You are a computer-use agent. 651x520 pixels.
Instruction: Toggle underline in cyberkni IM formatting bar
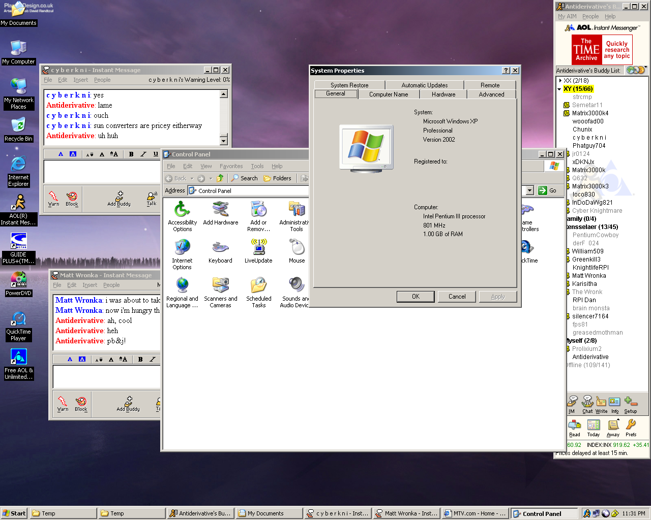tap(156, 154)
